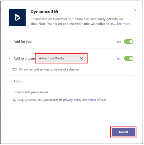
Task: Expand the About section
Action: click(10, 81)
